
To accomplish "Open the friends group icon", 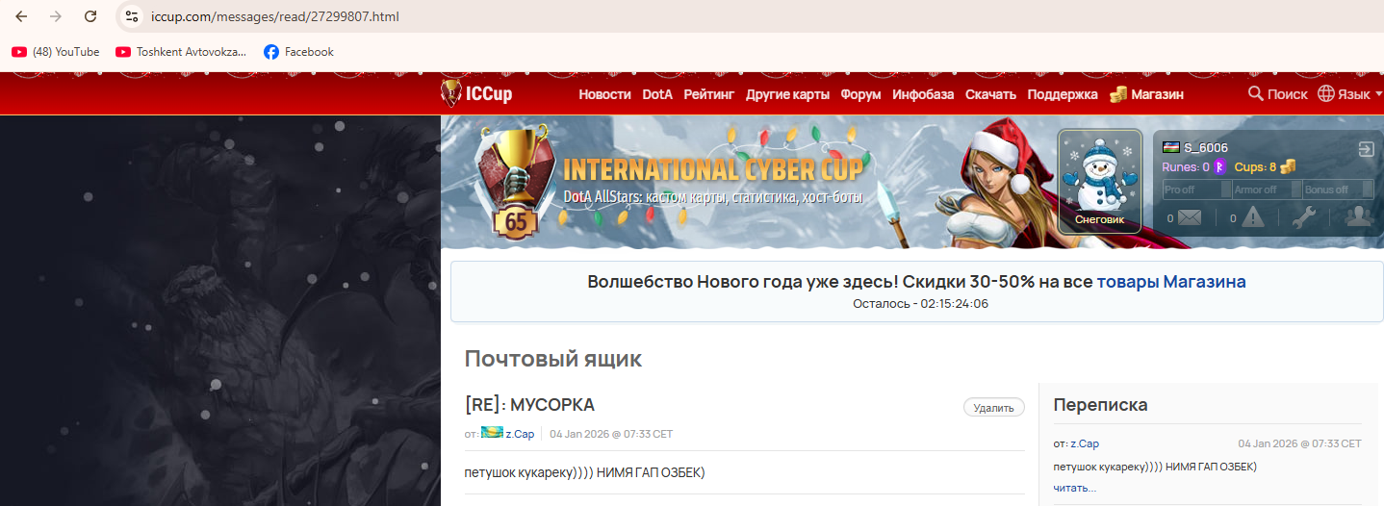I will (x=1359, y=217).
